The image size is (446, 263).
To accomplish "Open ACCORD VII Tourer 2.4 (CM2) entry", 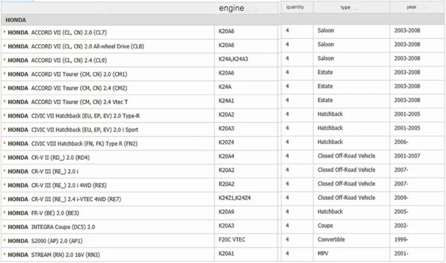I will coord(79,88).
